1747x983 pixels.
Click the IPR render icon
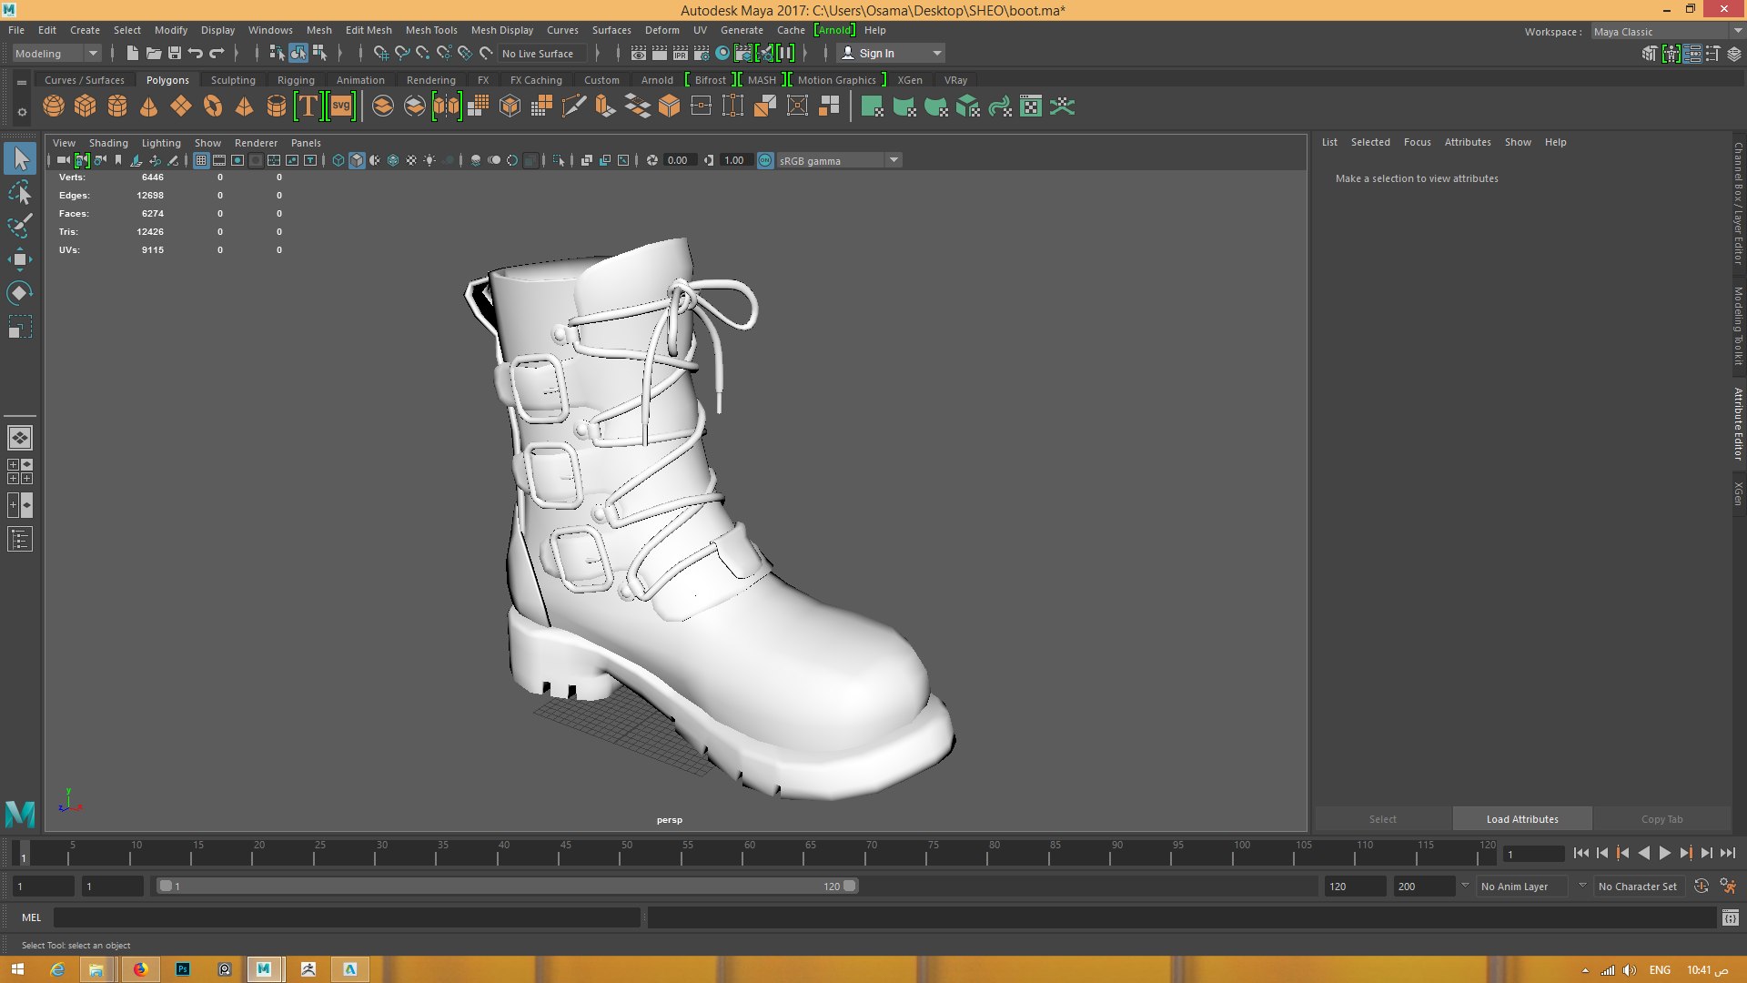pyautogui.click(x=681, y=53)
